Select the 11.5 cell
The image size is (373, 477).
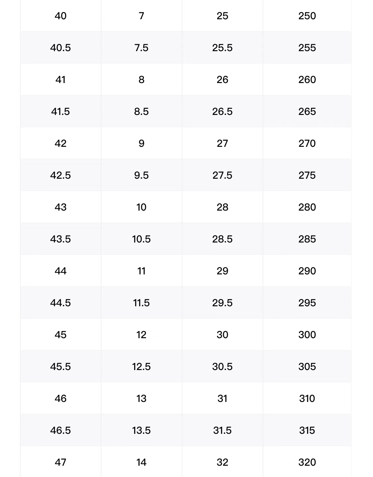[142, 303]
